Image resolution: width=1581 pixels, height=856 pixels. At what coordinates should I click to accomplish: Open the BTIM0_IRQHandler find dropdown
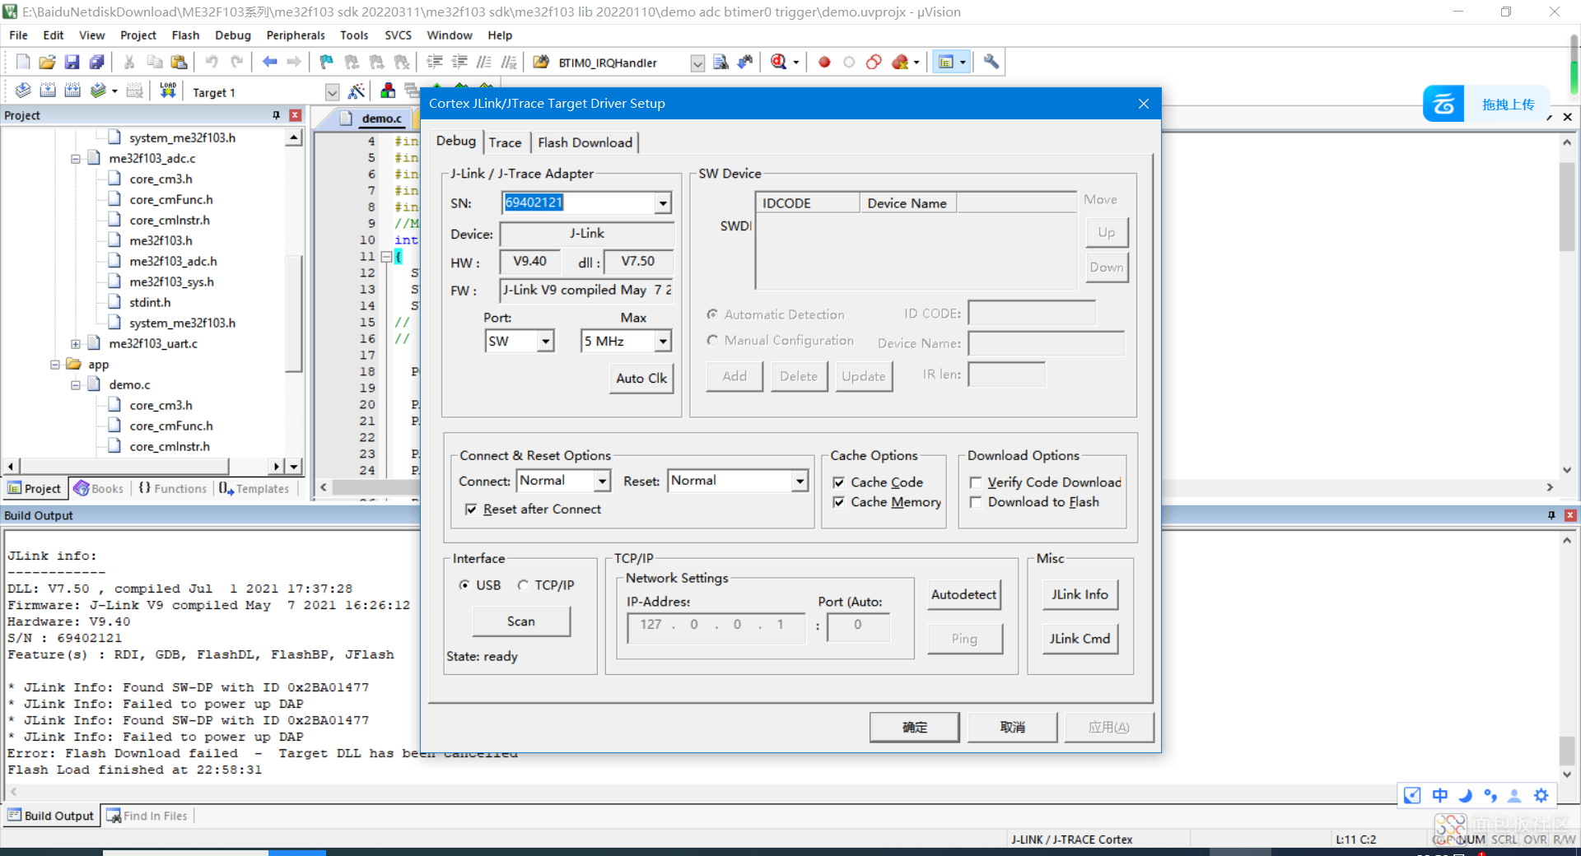pyautogui.click(x=697, y=63)
